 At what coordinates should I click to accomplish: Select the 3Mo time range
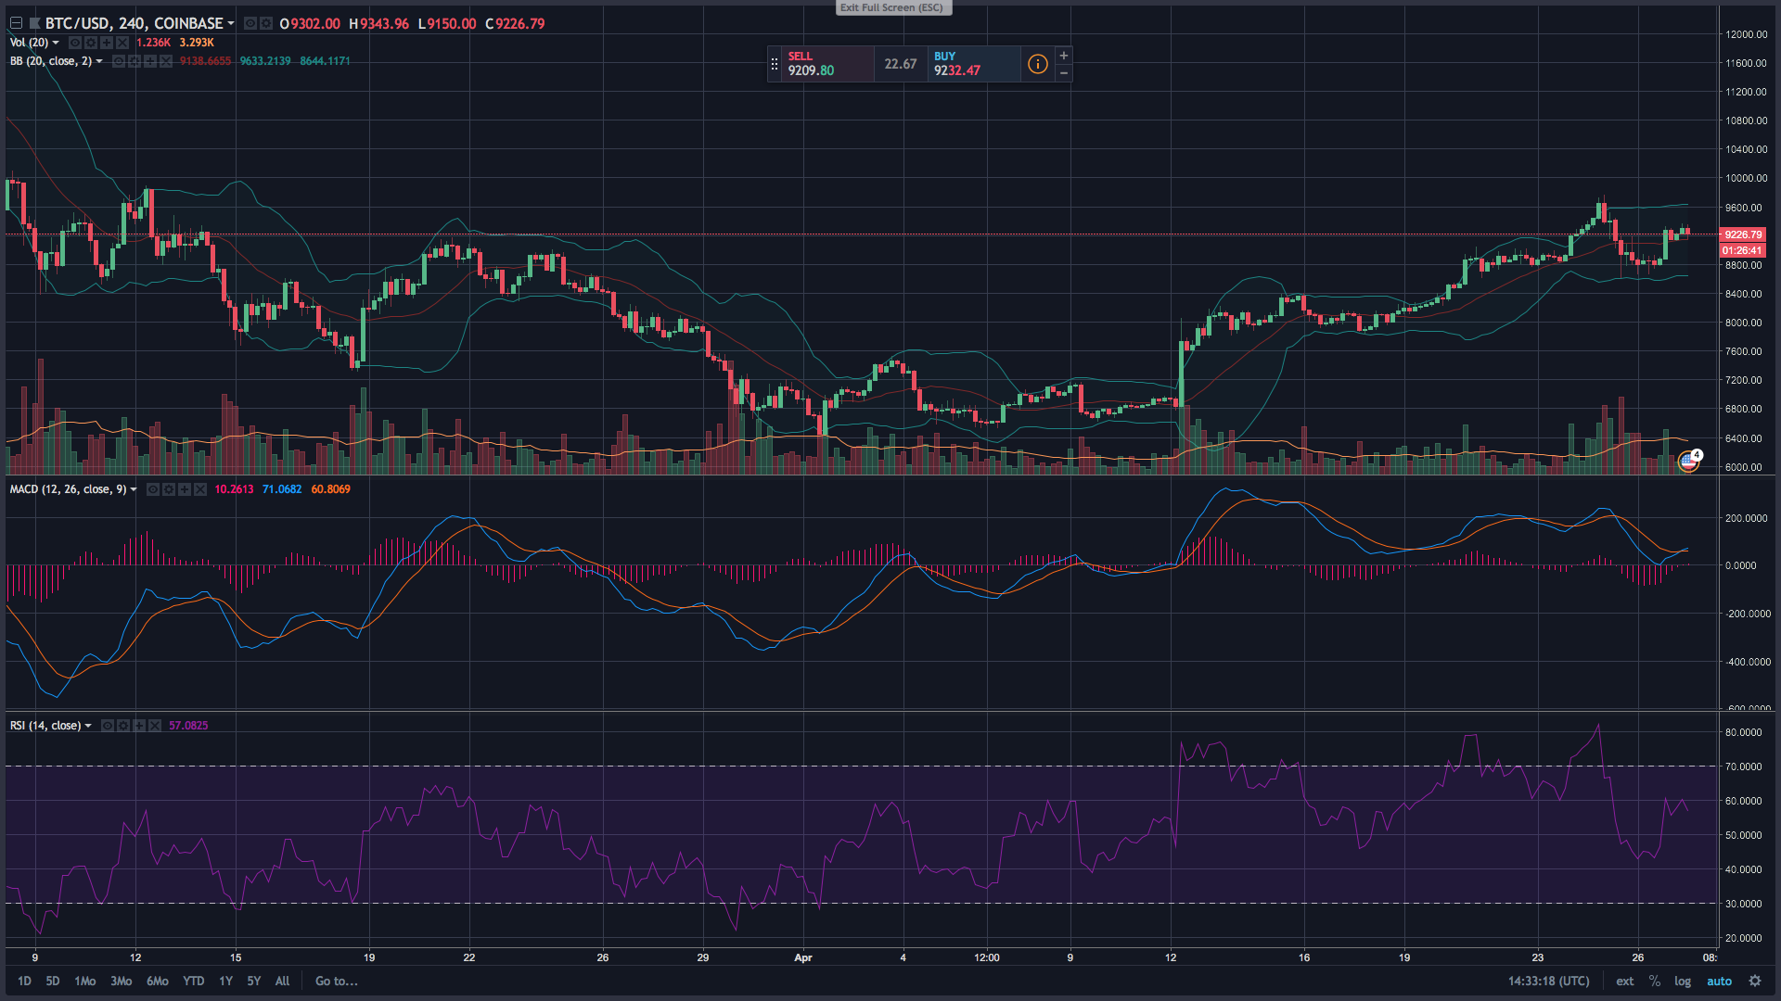tap(122, 981)
